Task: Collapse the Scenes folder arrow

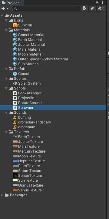Action: click(6, 79)
